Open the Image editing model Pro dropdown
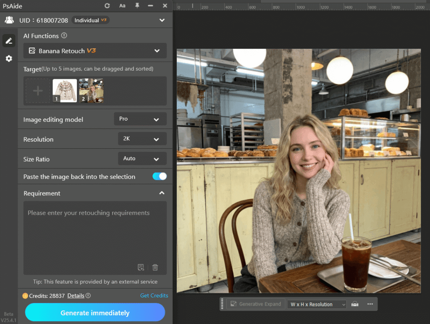Image resolution: width=430 pixels, height=324 pixels. (x=140, y=119)
